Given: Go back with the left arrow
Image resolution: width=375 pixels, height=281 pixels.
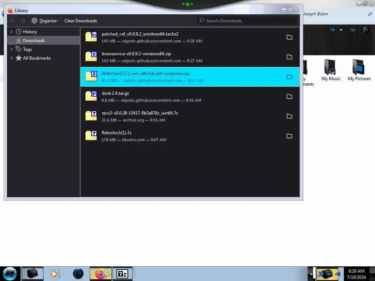Looking at the screenshot, I should (13, 21).
